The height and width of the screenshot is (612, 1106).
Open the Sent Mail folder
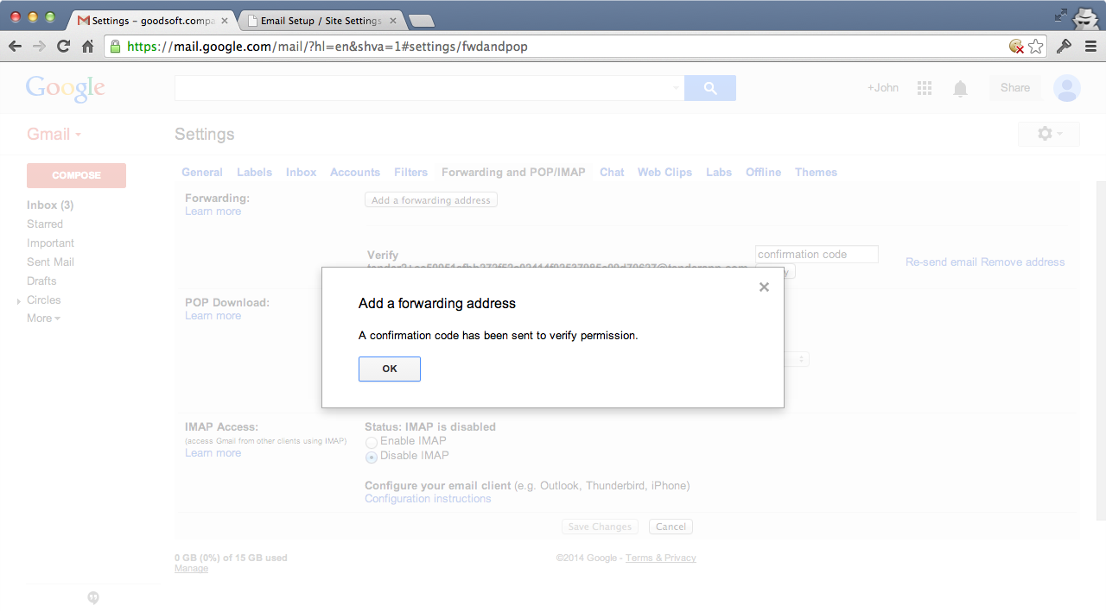tap(50, 262)
